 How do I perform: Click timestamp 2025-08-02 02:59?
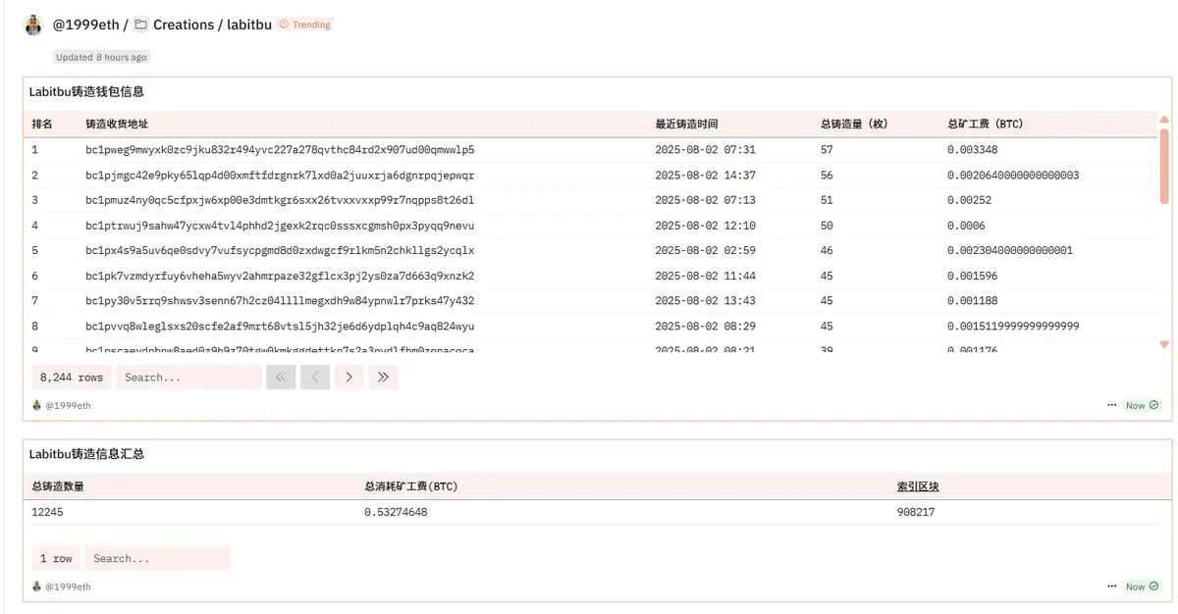pyautogui.click(x=705, y=250)
